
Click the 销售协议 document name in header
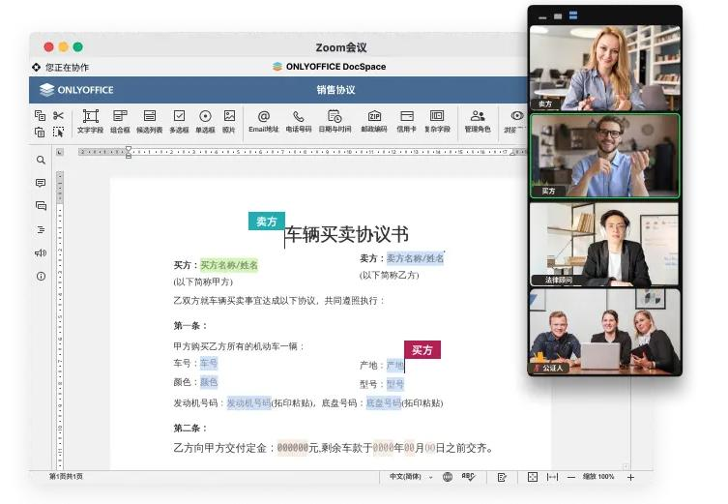click(335, 90)
